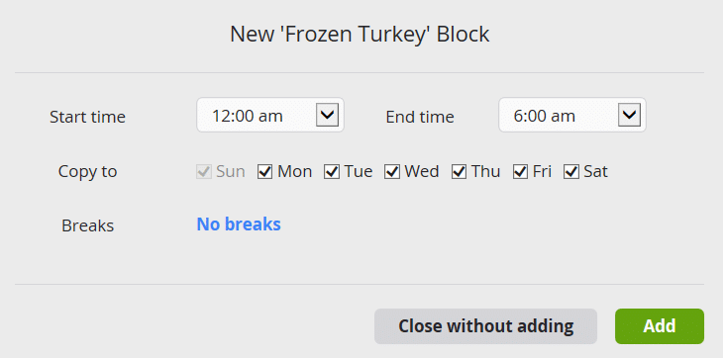Click the Tue day label
Viewport: 723px width, 358px height.
click(x=359, y=172)
